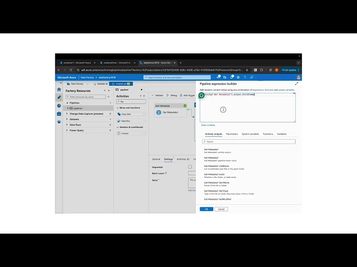Open the feedback icon in header
The width and height of the screenshot is (357, 267).
[x=252, y=77]
